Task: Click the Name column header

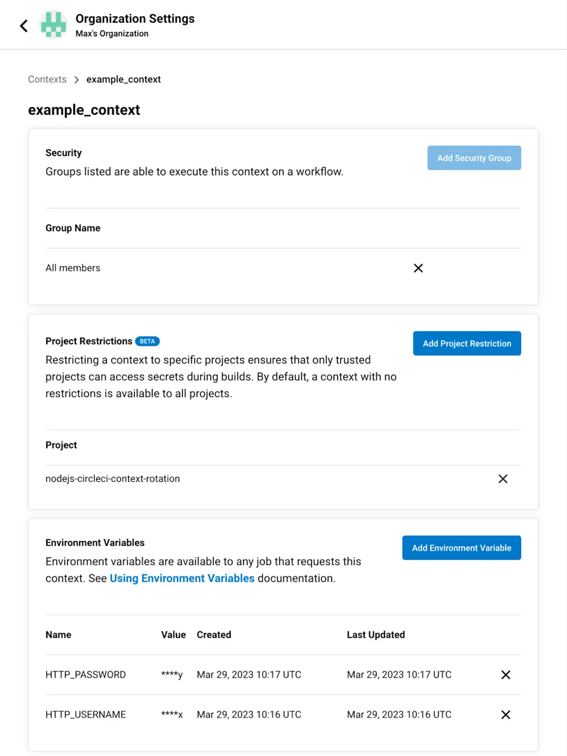Action: pos(58,634)
